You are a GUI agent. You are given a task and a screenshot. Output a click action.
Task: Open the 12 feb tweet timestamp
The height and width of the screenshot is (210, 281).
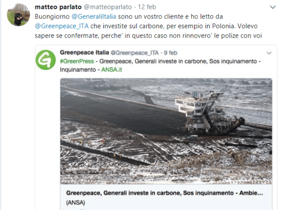[x=147, y=7]
